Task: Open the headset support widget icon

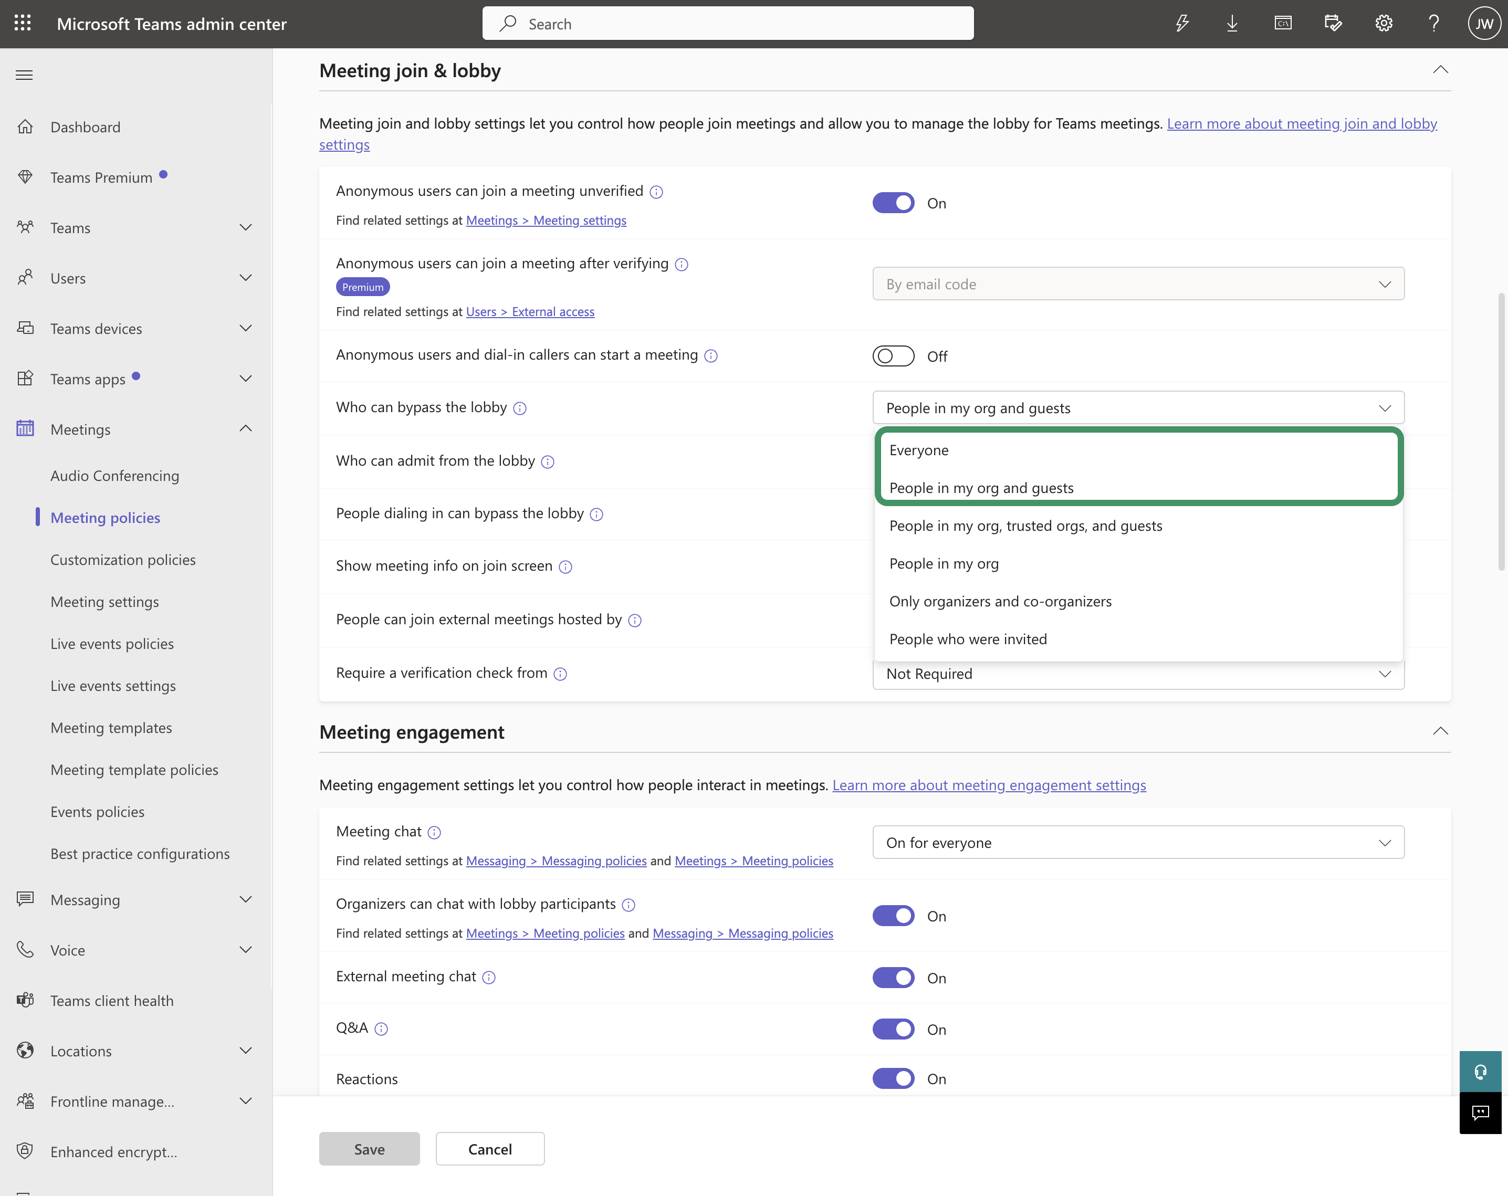Action: [x=1480, y=1072]
